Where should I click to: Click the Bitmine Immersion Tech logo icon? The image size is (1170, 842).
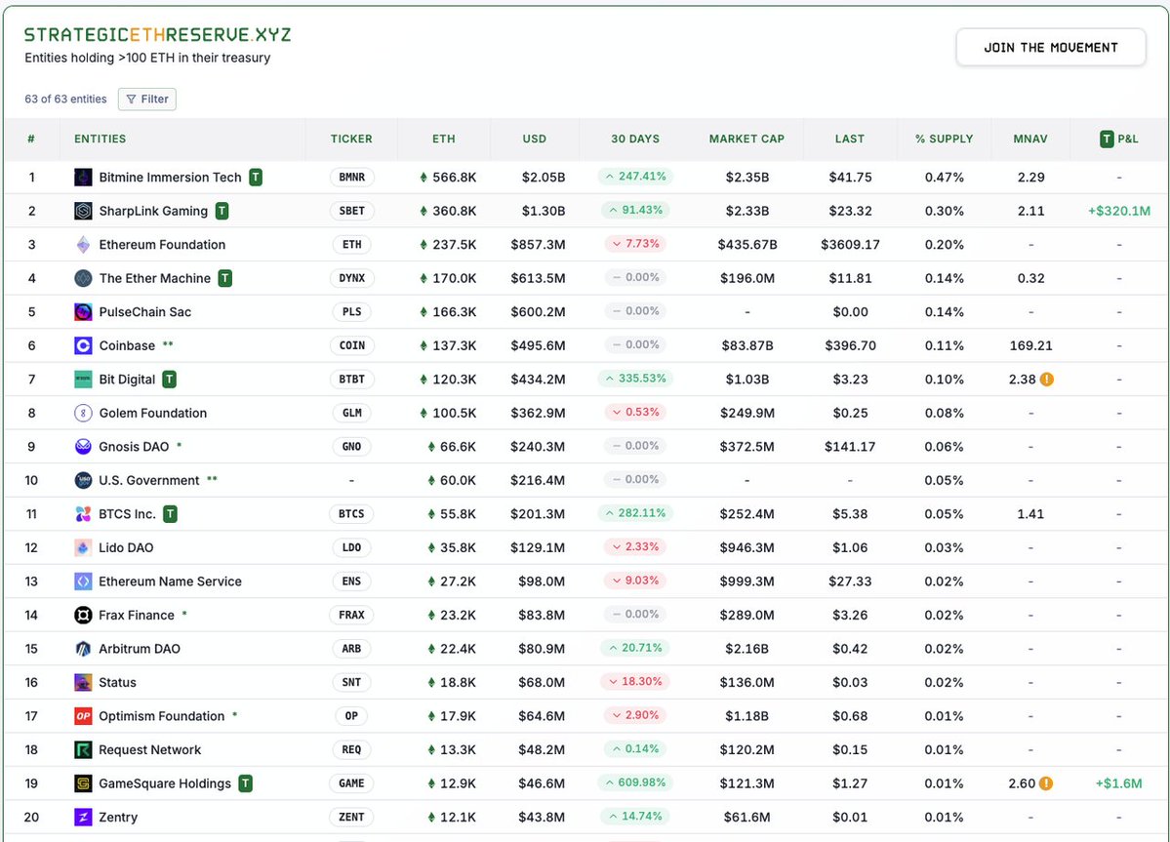point(83,177)
